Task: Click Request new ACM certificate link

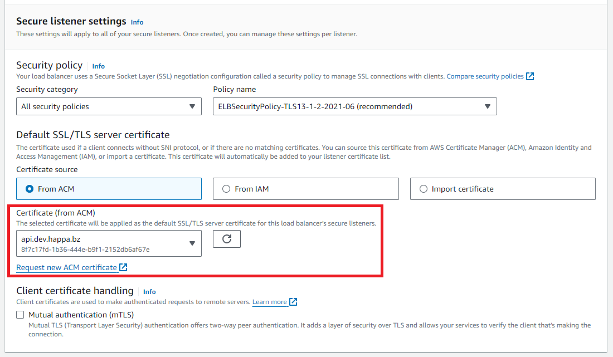Action: coord(66,267)
